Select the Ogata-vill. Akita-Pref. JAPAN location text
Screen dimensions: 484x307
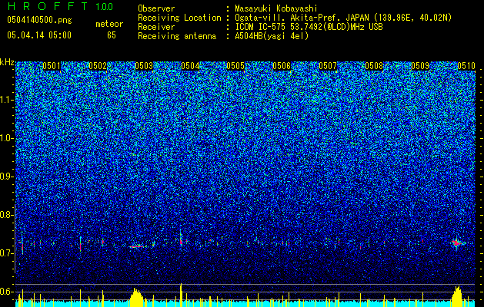pyautogui.click(x=343, y=18)
